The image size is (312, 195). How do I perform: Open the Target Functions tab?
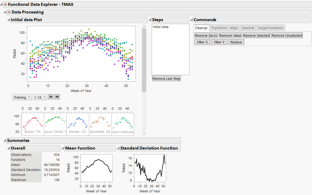click(270, 28)
